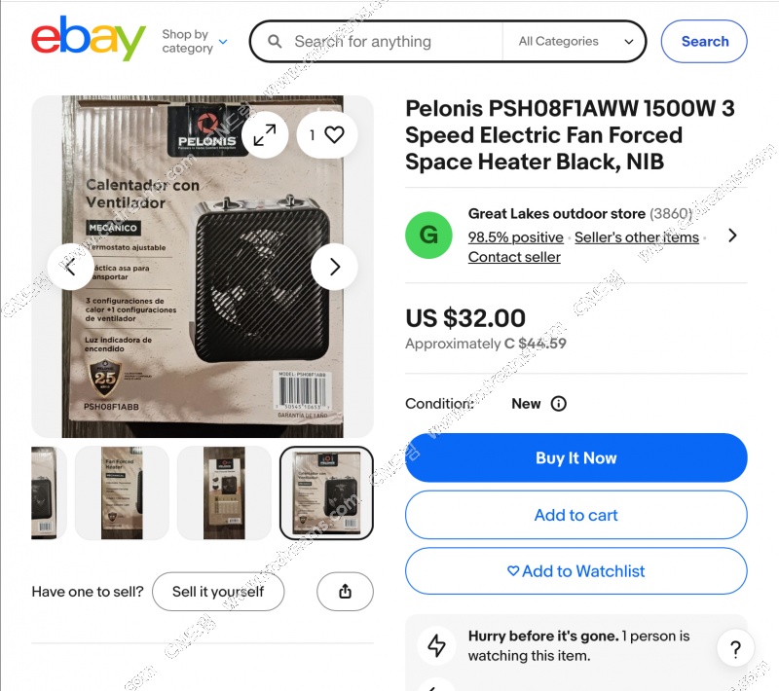The width and height of the screenshot is (779, 691).
Task: Click the seller's green G avatar
Action: click(428, 235)
